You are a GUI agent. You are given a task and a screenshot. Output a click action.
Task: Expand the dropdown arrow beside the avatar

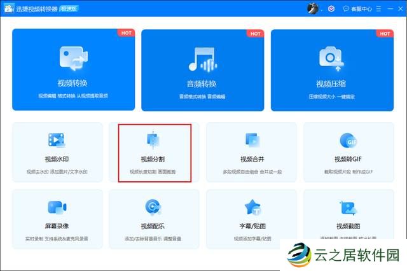tap(322, 9)
